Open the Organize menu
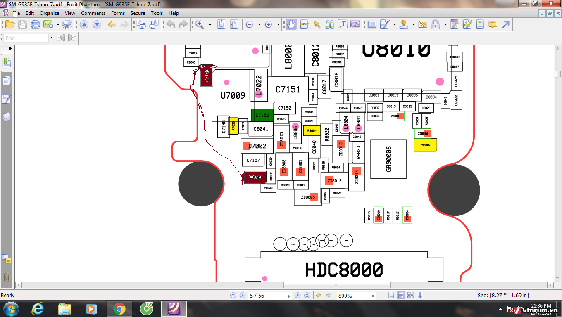 click(x=49, y=13)
